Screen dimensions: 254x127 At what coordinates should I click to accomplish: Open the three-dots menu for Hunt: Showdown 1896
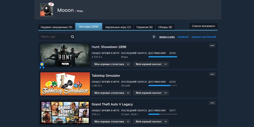coord(212,45)
